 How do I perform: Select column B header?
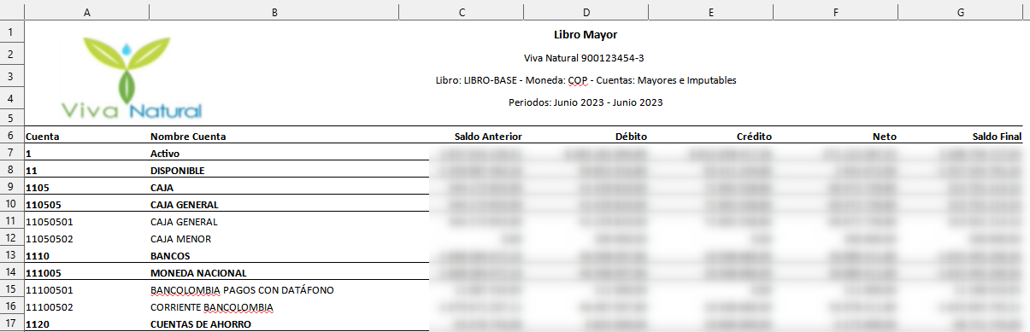point(274,12)
